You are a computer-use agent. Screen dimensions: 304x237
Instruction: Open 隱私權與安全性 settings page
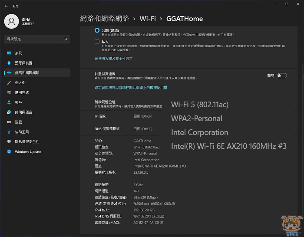point(37,142)
